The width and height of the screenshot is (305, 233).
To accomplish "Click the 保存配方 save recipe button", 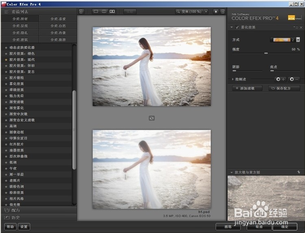I will click(284, 88).
